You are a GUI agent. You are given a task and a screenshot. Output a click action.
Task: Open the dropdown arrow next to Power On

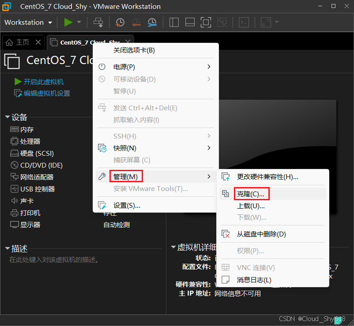pyautogui.click(x=79, y=22)
